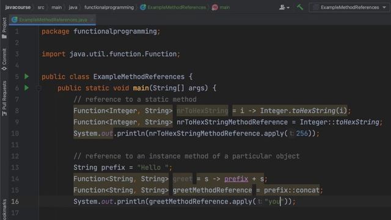Click the main method breadcrumb
The width and height of the screenshot is (391, 220).
point(221,7)
